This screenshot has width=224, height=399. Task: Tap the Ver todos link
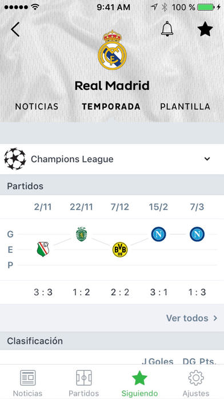[x=187, y=318]
